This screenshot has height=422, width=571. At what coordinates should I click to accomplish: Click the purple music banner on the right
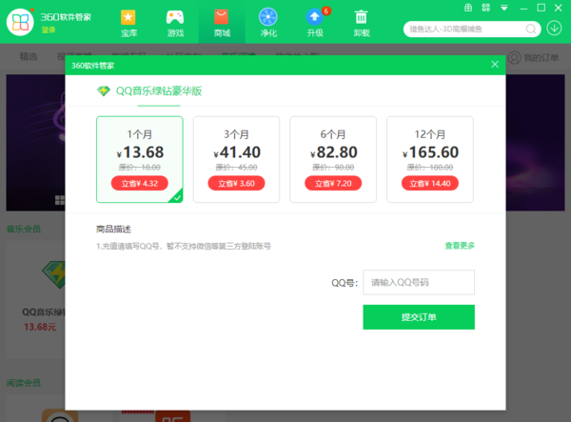535,143
